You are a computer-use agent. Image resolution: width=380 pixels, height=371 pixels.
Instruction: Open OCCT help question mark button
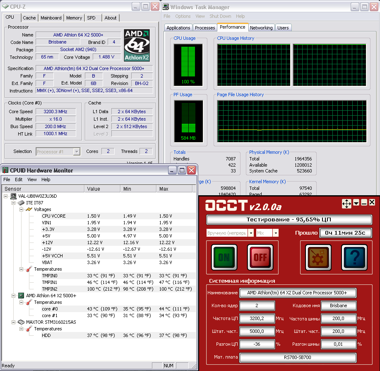coord(354,257)
